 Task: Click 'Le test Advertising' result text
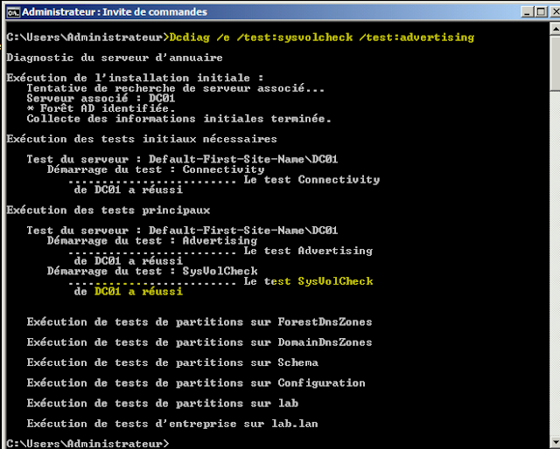309,251
